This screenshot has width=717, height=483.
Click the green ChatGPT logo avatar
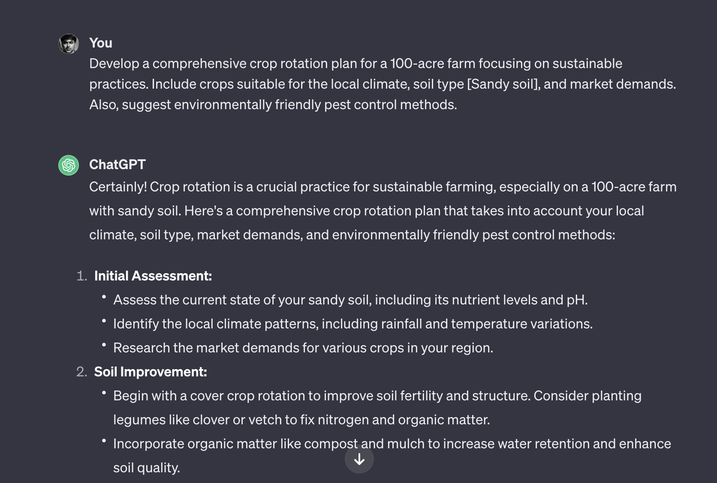pos(69,165)
